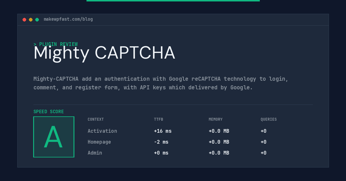The image size is (346, 181).
Task: Click the TTFB column header
Action: pos(159,120)
